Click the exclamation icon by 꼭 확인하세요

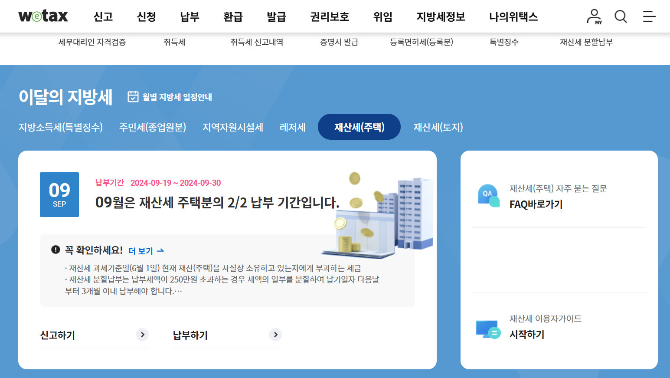click(56, 250)
